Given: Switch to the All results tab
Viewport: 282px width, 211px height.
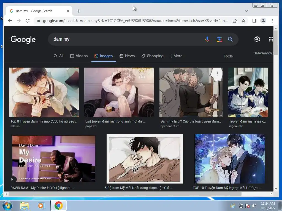Looking at the screenshot, I should click(59, 56).
